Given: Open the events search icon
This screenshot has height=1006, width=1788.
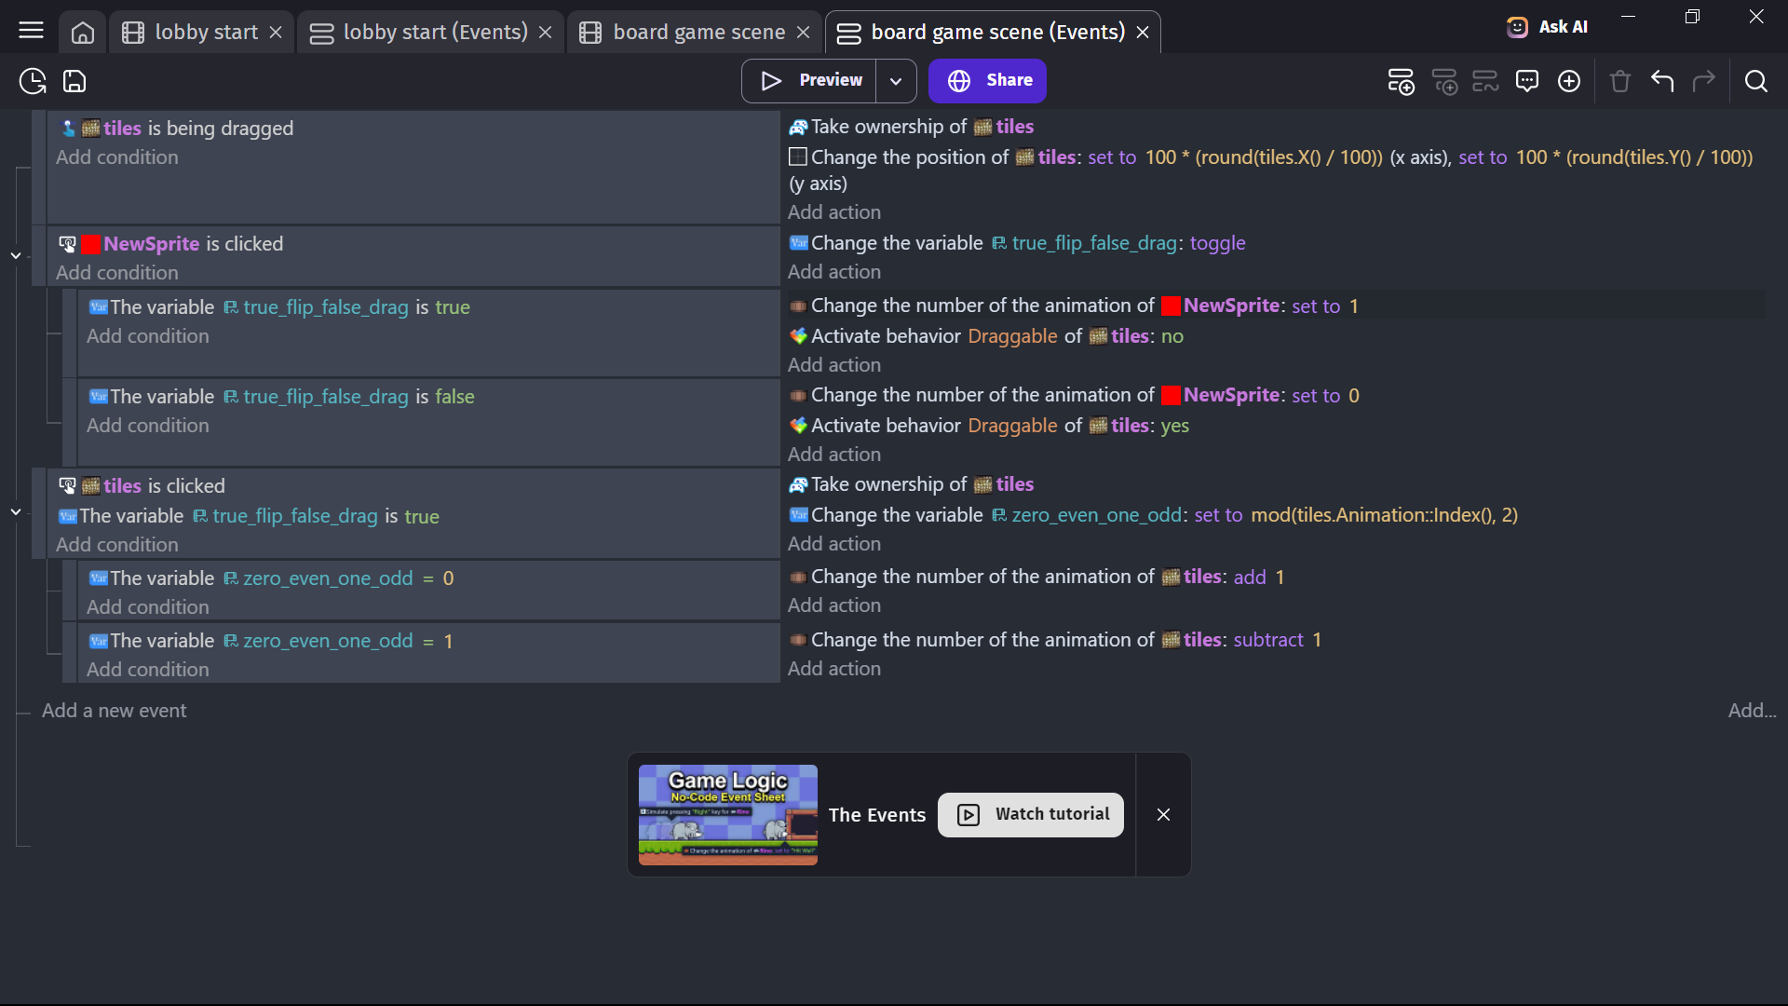Looking at the screenshot, I should (1755, 81).
